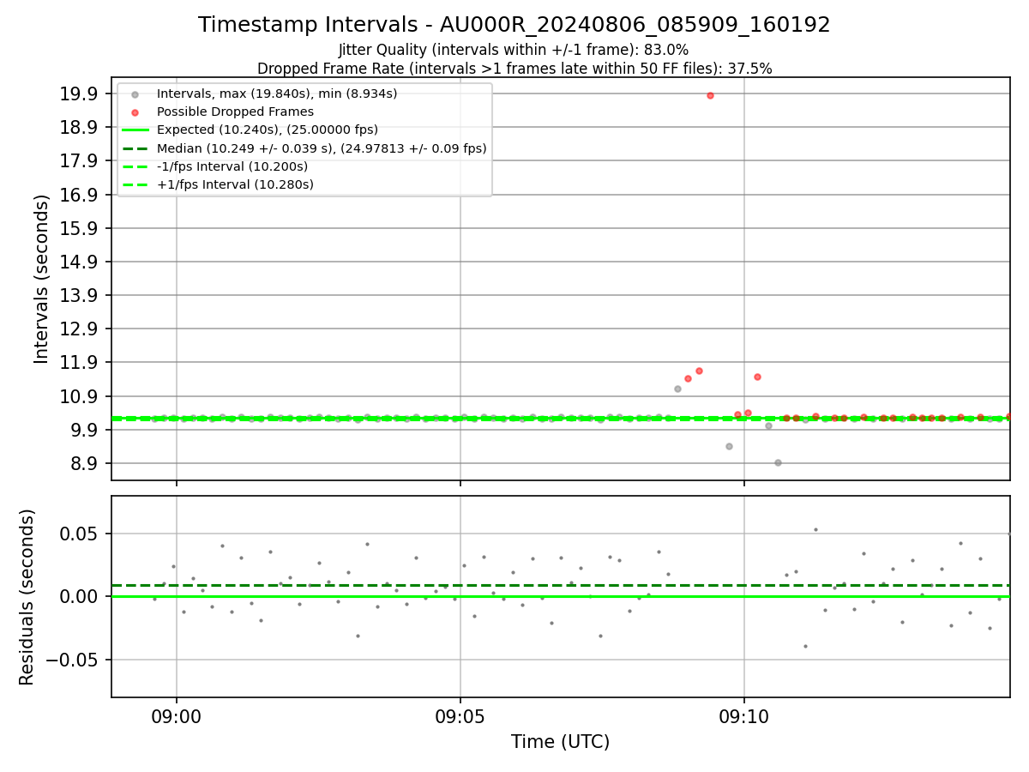The height and width of the screenshot is (772, 1029).
Task: Click the lowest gray point near 8.9 seconds
Action: (x=778, y=462)
